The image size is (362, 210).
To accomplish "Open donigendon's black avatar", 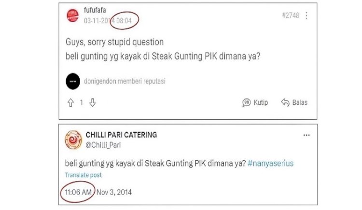I will (x=73, y=81).
